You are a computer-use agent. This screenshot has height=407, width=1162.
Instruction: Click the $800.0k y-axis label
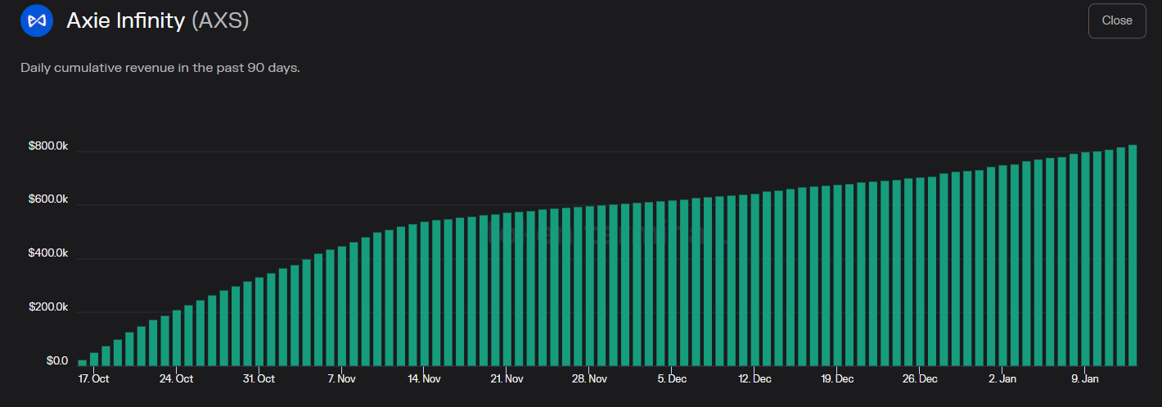[48, 145]
